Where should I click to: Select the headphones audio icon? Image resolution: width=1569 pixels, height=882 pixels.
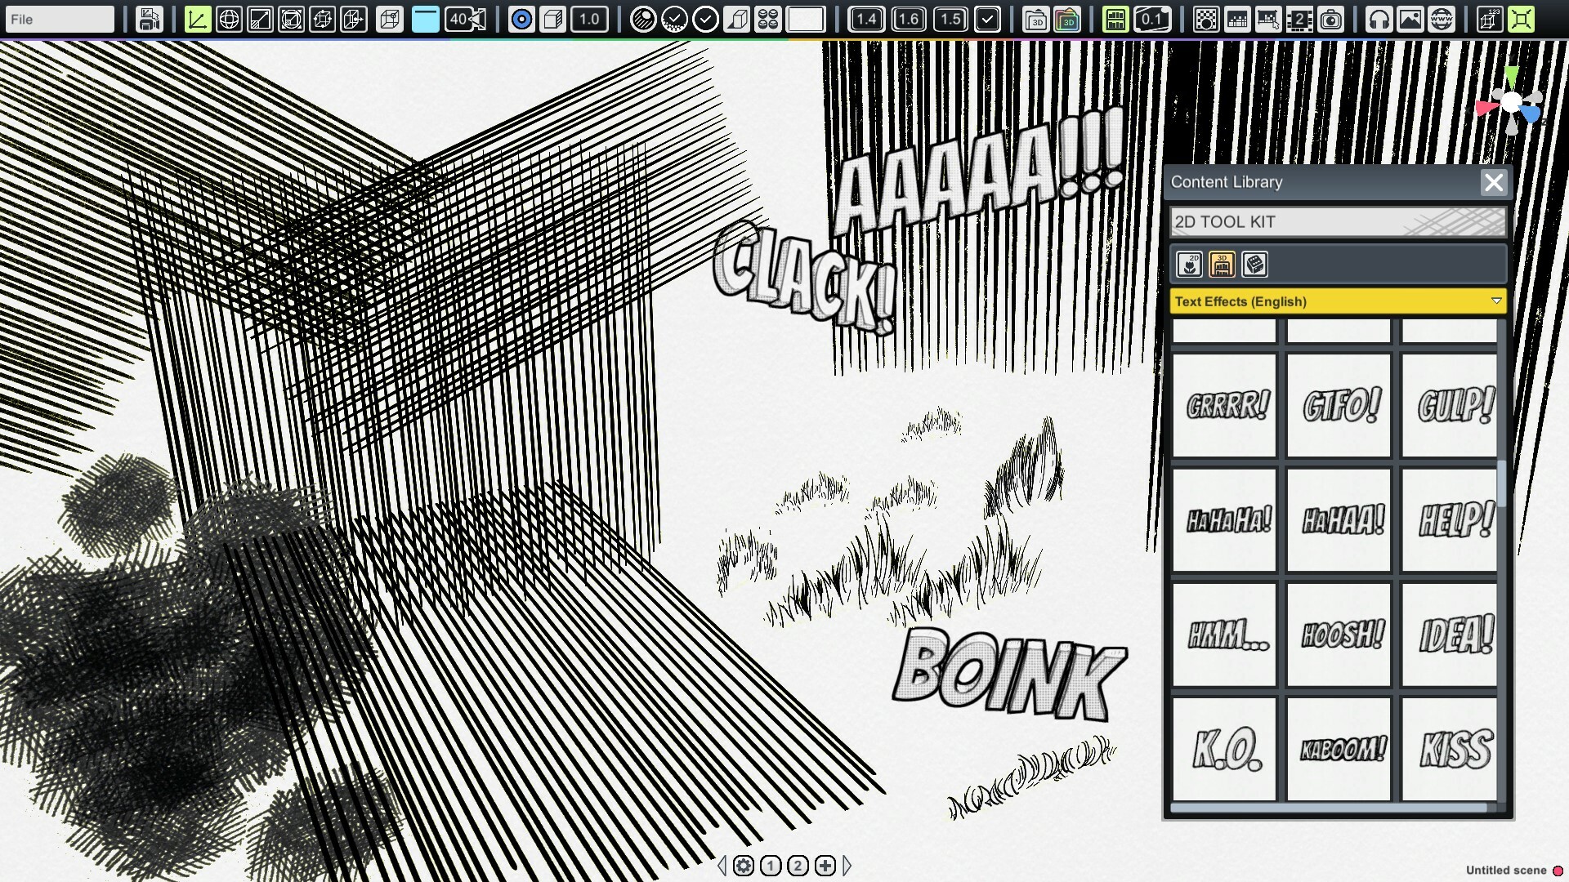click(1379, 18)
